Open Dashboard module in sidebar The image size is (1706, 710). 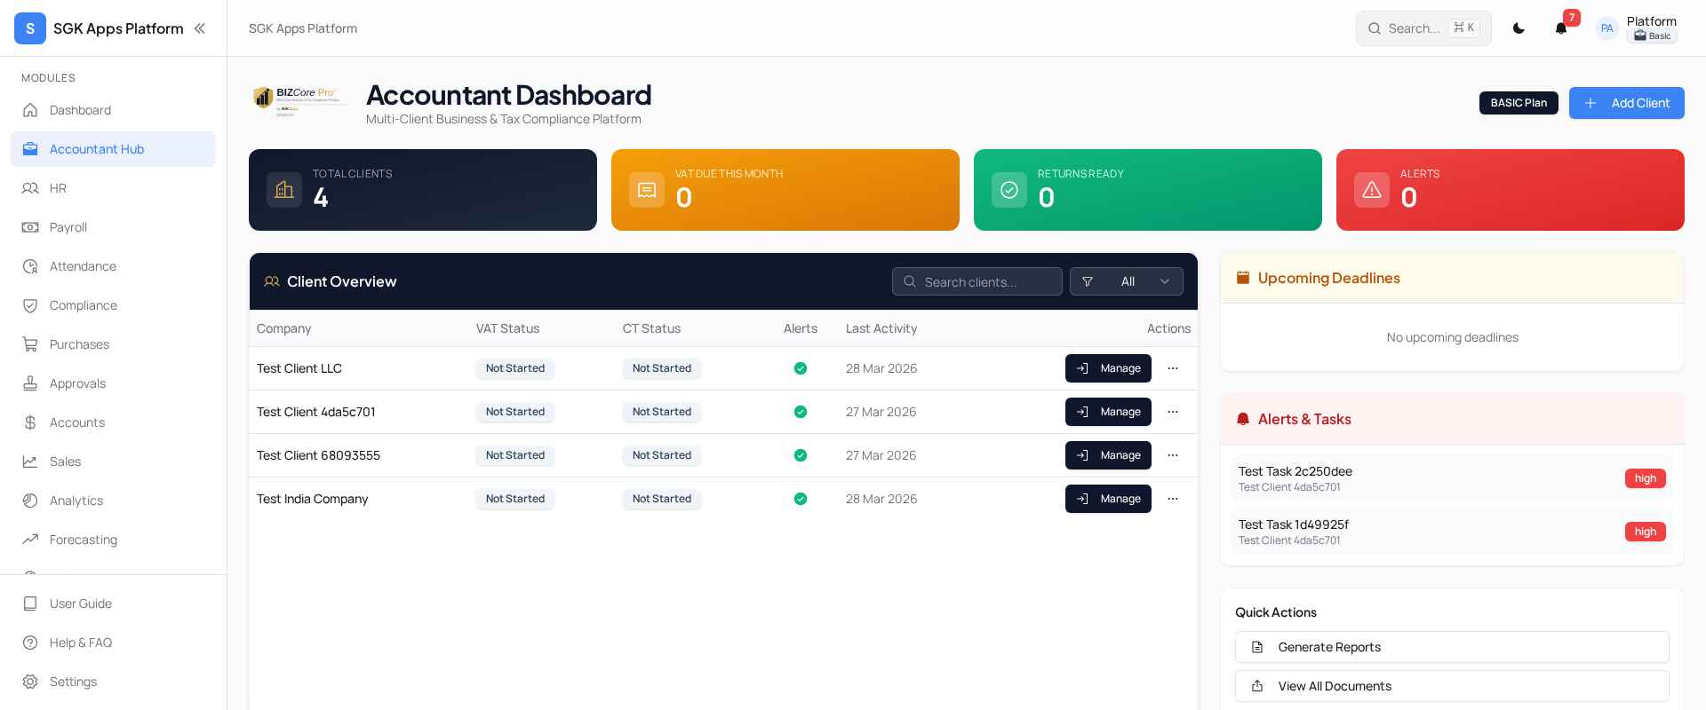coord(113,110)
